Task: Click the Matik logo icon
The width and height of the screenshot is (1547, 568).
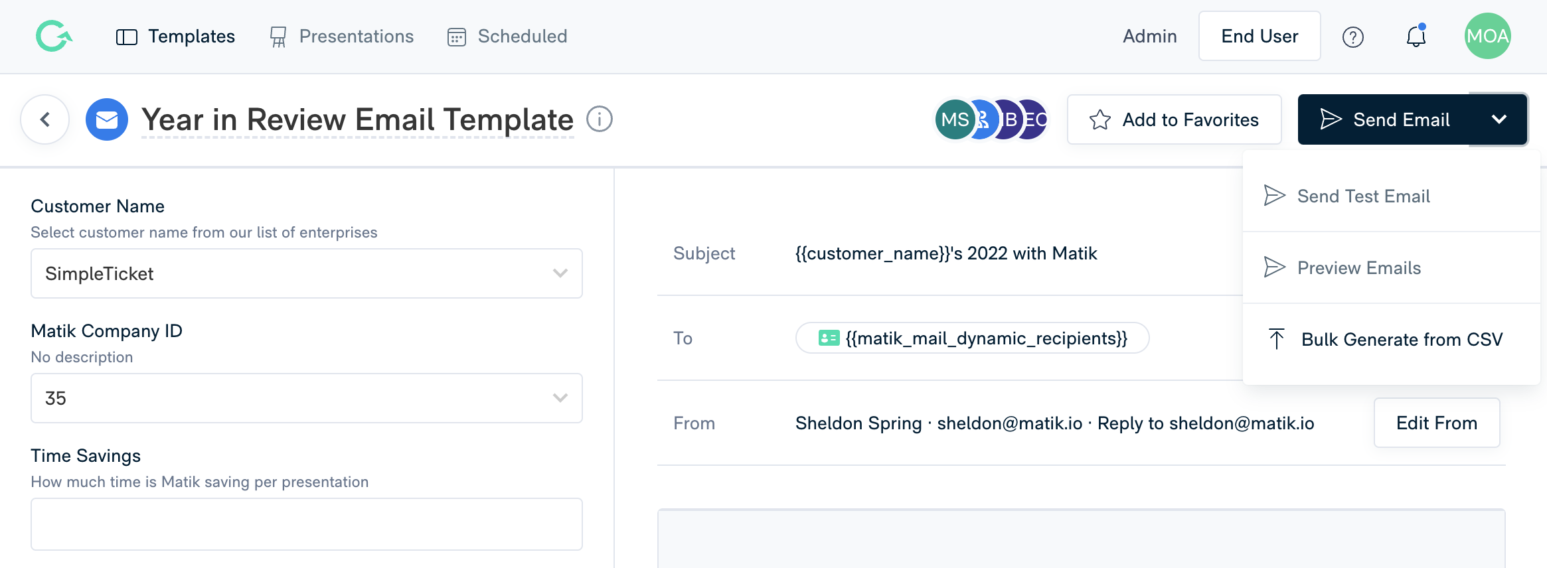Action: pyautogui.click(x=54, y=36)
